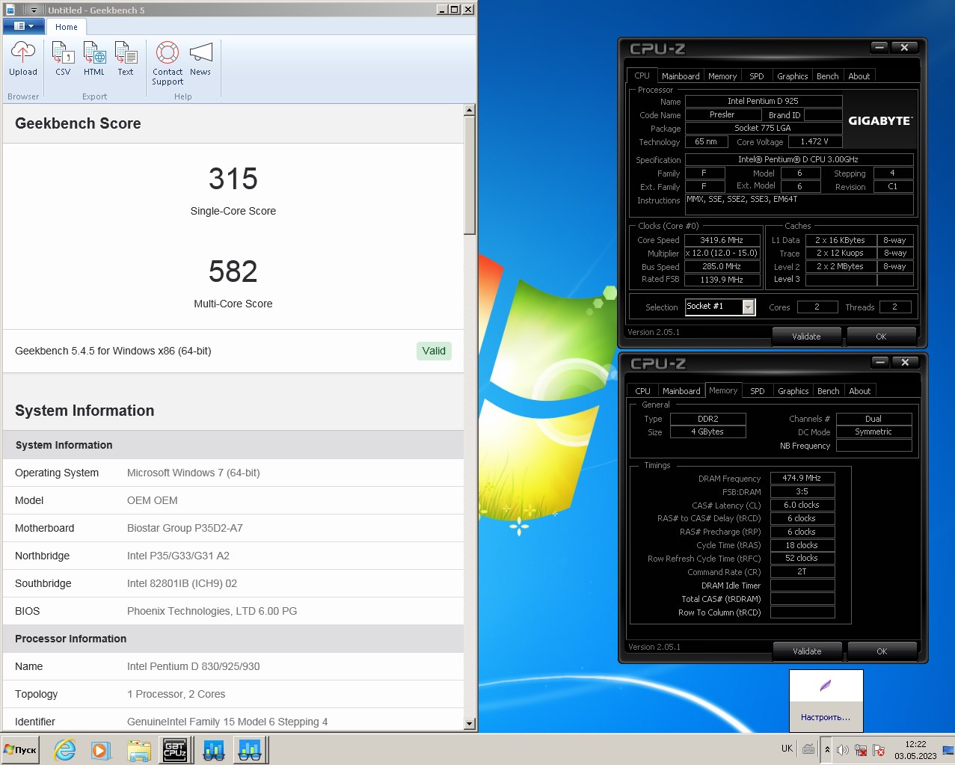Minimize the lower CPU-Z window
This screenshot has width=955, height=765.
pyautogui.click(x=880, y=362)
